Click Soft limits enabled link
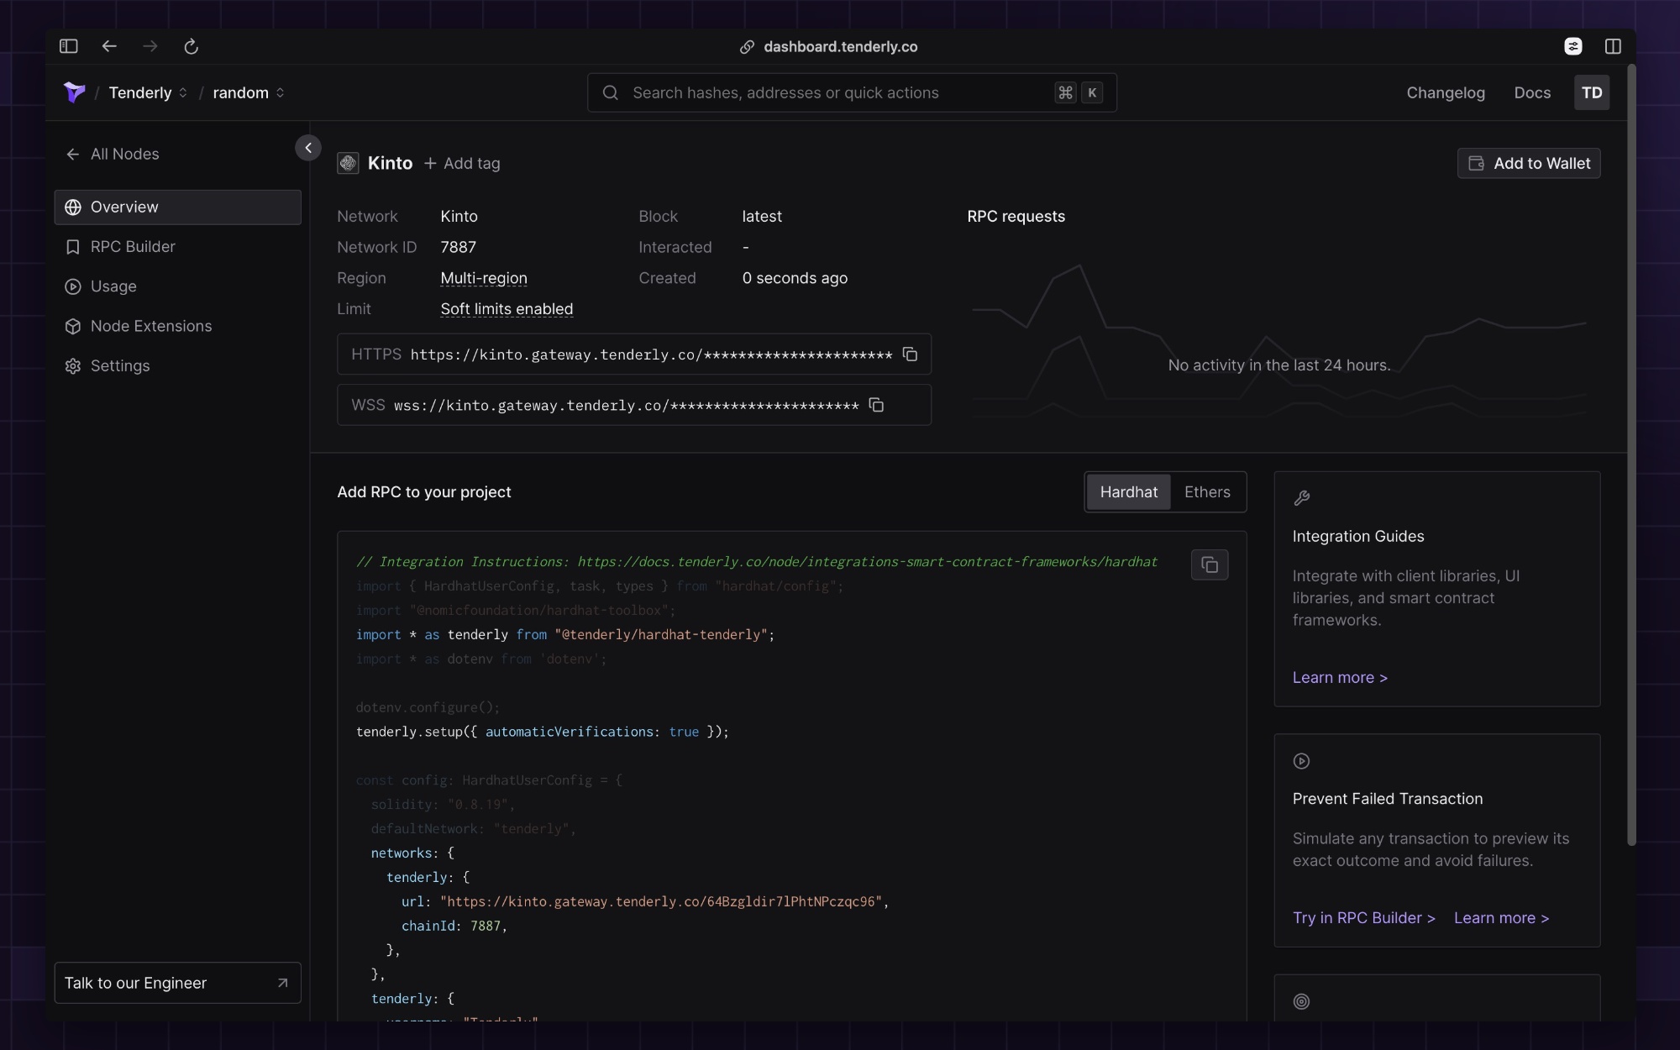1680x1050 pixels. click(x=507, y=309)
